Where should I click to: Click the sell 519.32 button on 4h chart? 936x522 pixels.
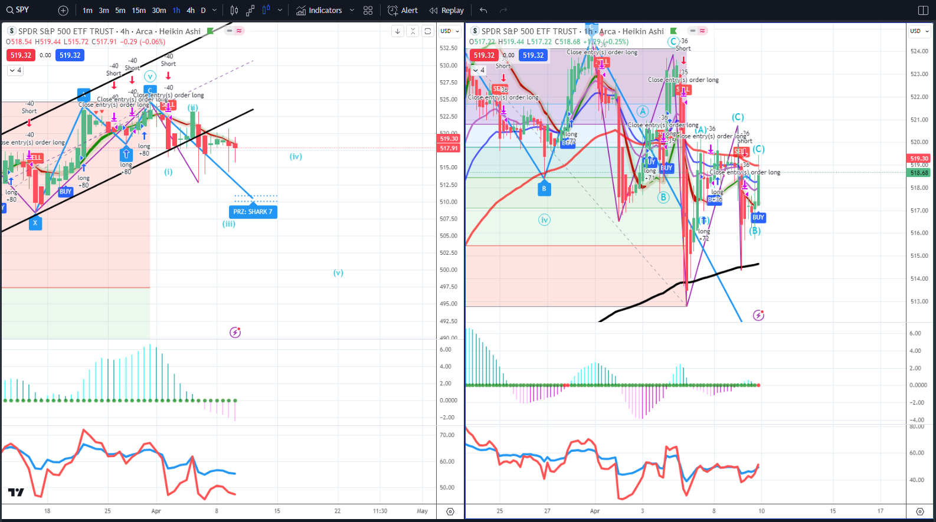[x=21, y=55]
